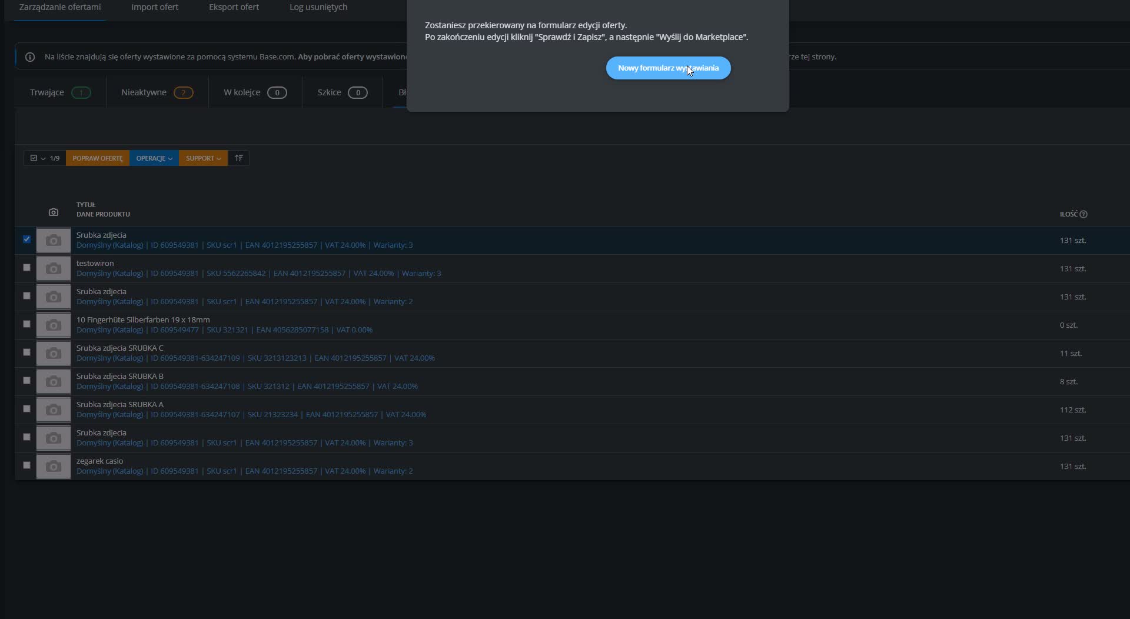Click the POPRAW OFERTĘ button
Image resolution: width=1130 pixels, height=619 pixels.
pos(98,158)
